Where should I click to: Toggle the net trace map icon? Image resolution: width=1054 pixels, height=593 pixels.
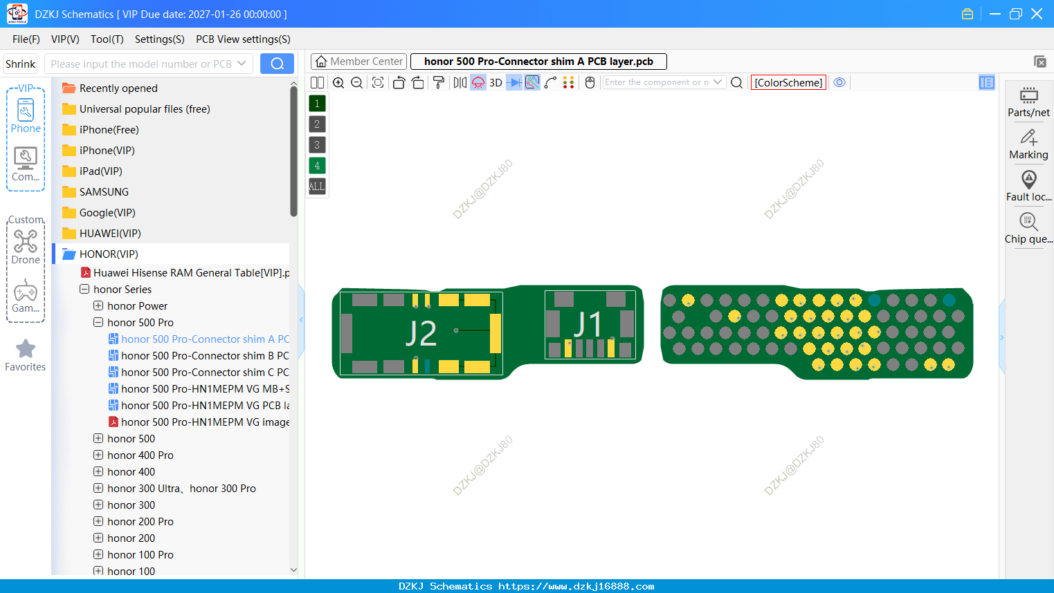tap(532, 82)
